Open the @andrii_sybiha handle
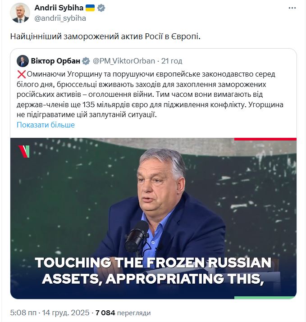Viewport: 306px width, 322px height. click(60, 18)
